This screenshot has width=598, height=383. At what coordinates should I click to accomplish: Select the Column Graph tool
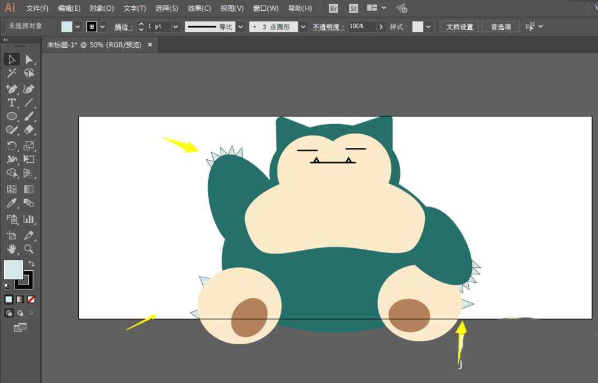point(29,219)
